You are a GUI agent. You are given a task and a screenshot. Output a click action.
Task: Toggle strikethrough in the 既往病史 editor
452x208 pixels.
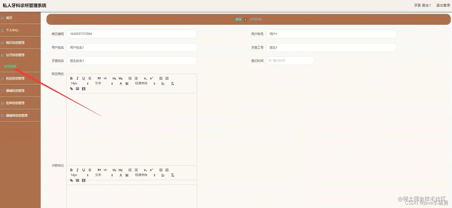click(90, 78)
